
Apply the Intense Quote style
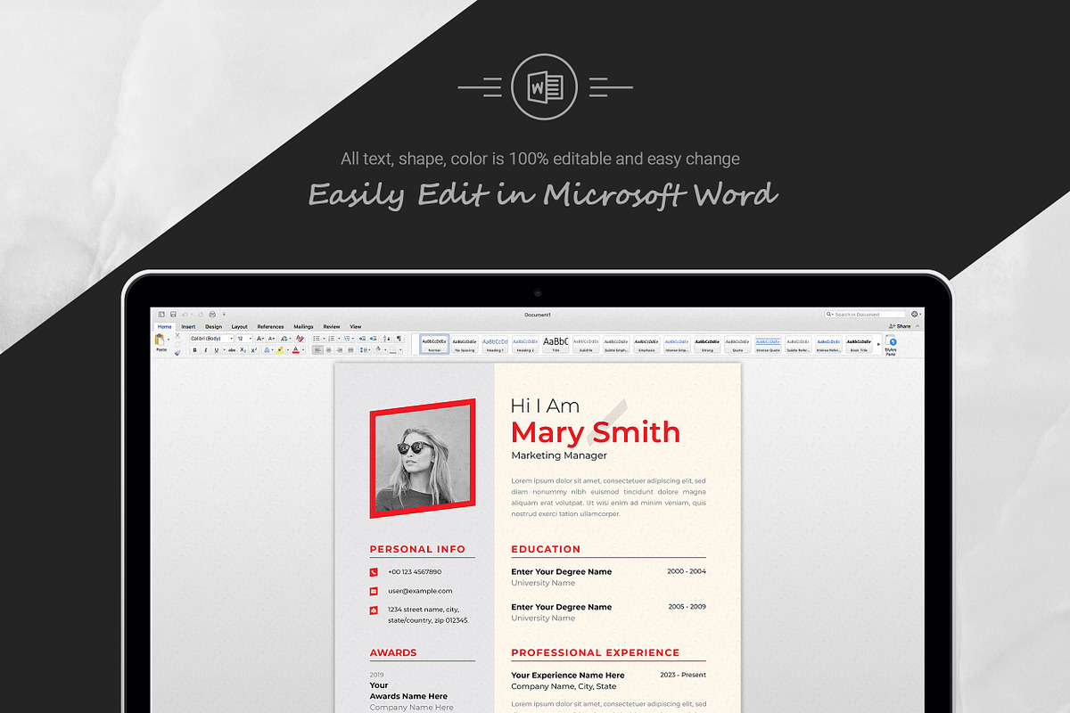tap(768, 344)
